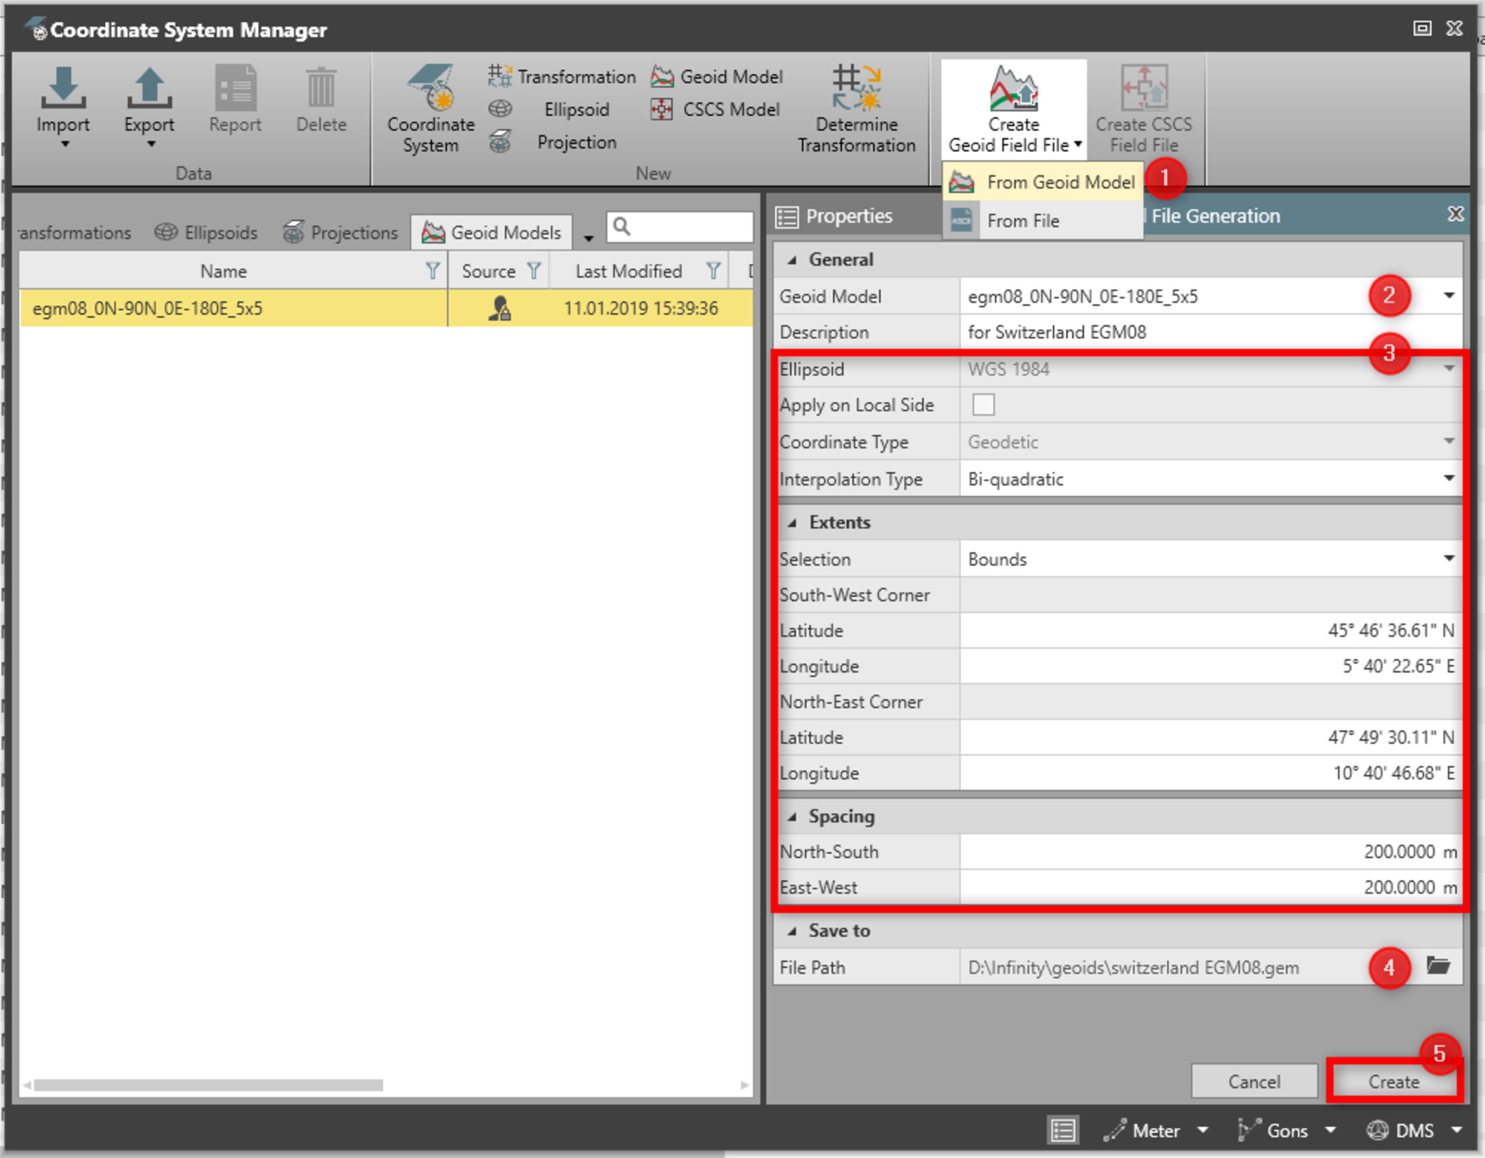Open the Coordinate Type dropdown
The width and height of the screenshot is (1485, 1158).
(x=1449, y=442)
